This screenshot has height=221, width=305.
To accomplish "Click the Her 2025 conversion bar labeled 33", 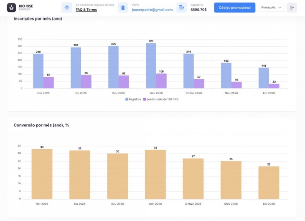I will tap(42, 174).
